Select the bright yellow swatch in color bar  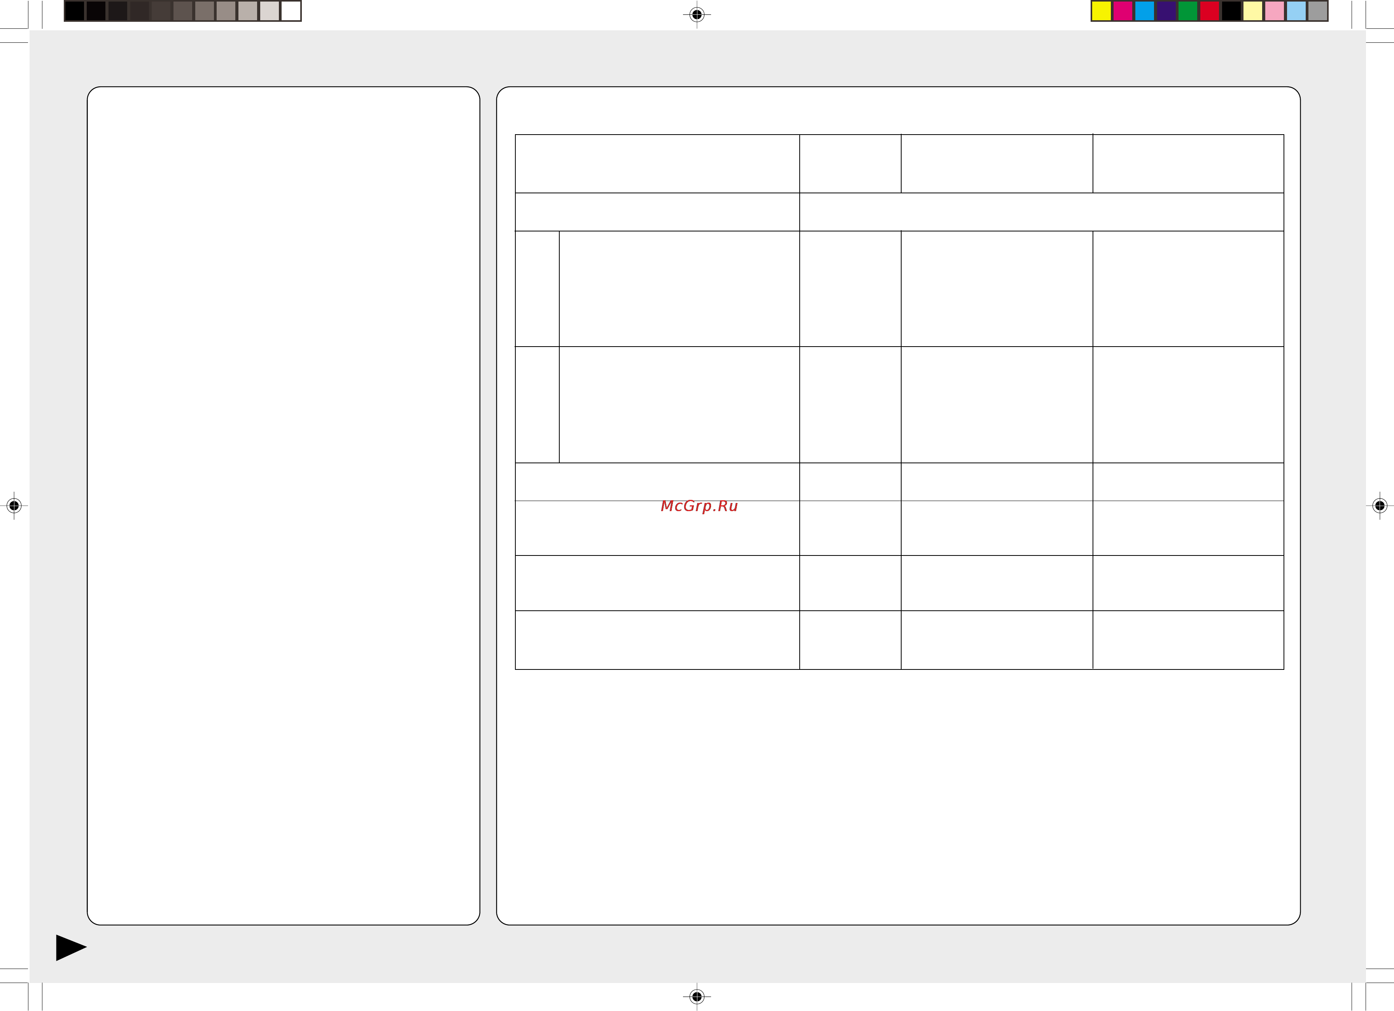tap(1101, 11)
